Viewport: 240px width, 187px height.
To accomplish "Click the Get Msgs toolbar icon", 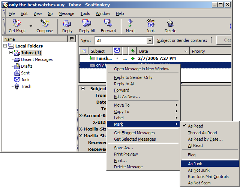I will (x=17, y=26).
